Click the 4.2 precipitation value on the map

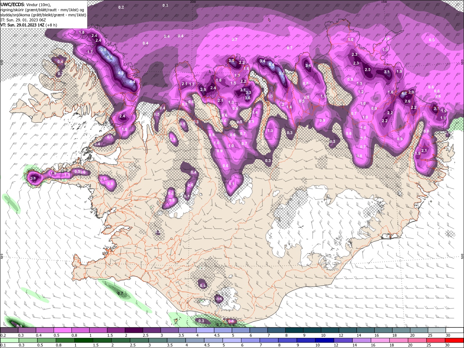[404, 93]
